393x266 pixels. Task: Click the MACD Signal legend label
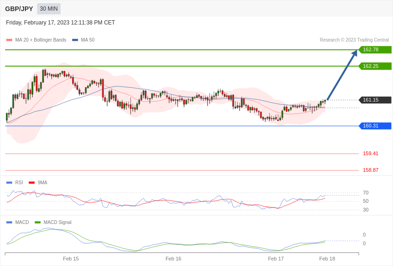(x=57, y=222)
